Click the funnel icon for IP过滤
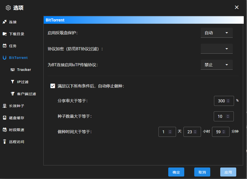 (x=12, y=82)
